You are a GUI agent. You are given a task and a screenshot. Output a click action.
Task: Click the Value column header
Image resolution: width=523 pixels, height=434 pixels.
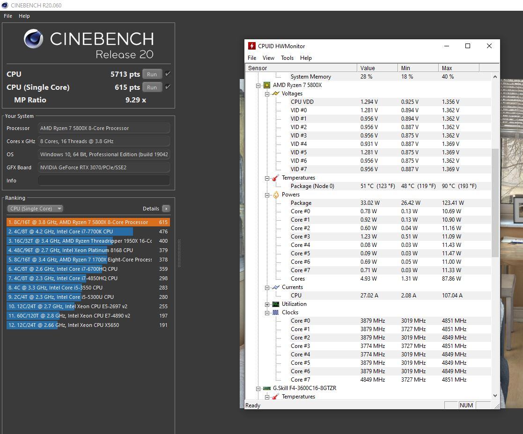tap(377, 68)
